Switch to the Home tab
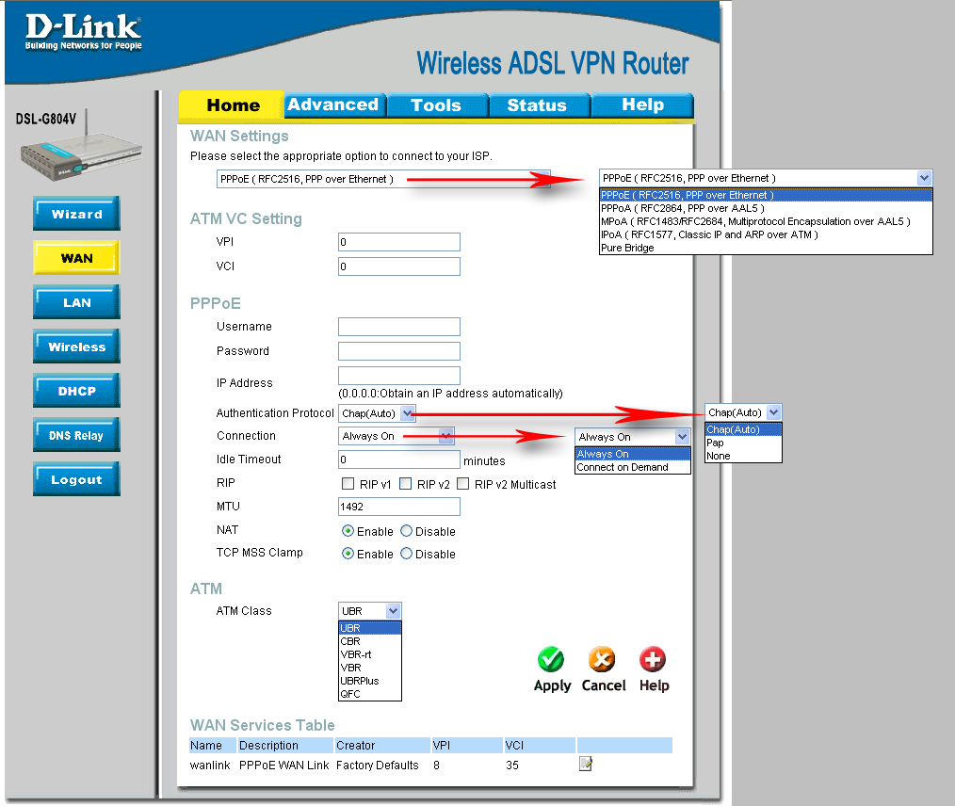955x806 pixels. point(232,105)
